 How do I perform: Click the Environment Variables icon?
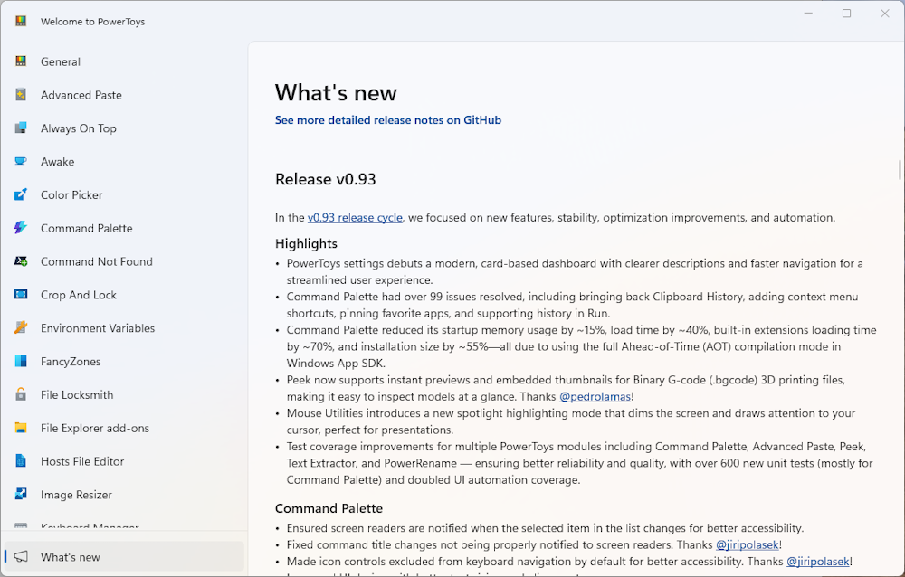tap(21, 327)
